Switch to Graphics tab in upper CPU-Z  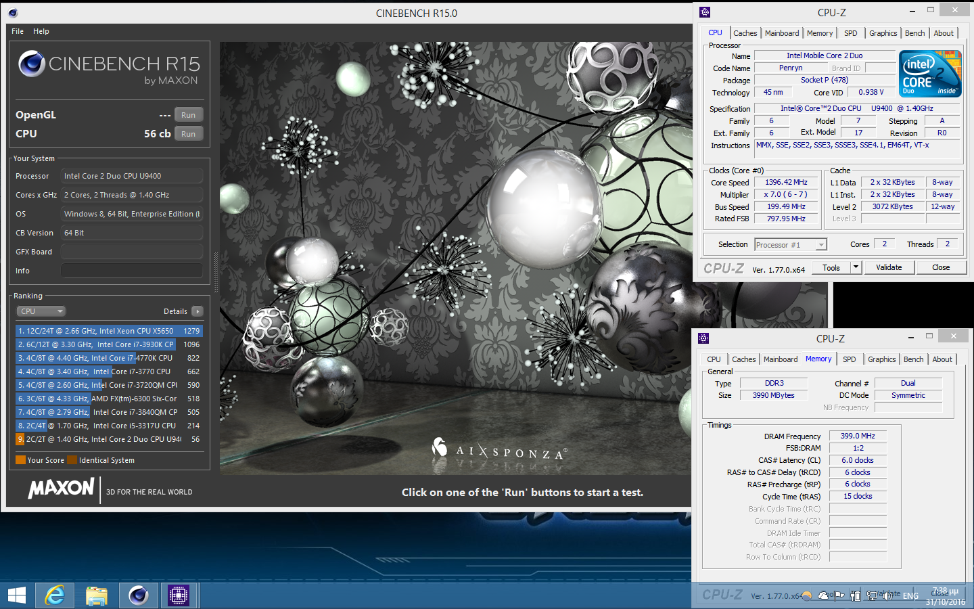point(883,33)
